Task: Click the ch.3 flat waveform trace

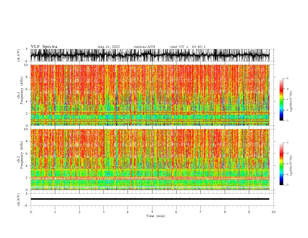Action: pyautogui.click(x=150, y=199)
